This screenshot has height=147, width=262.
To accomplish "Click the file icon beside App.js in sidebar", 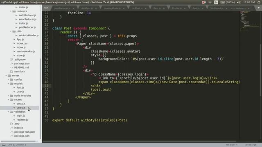I will click(x=14, y=39).
